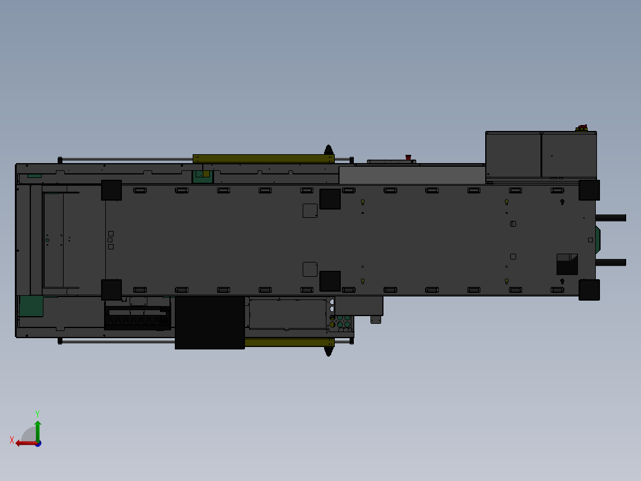The width and height of the screenshot is (641, 481).
Task: Select the large green block at the machine's left corner
Action: point(31,306)
